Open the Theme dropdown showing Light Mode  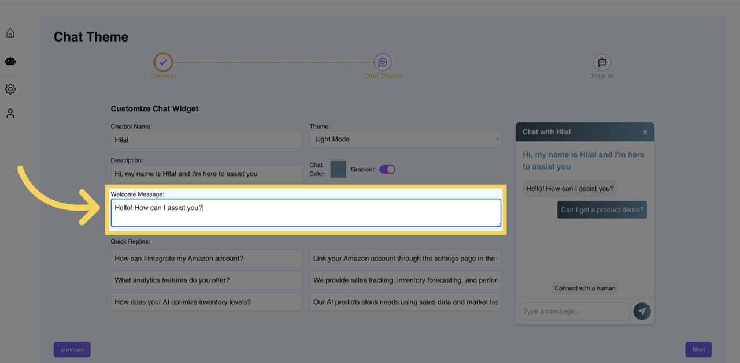coord(405,139)
